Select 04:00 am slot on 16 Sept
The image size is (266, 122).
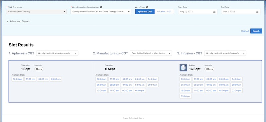click(236, 79)
